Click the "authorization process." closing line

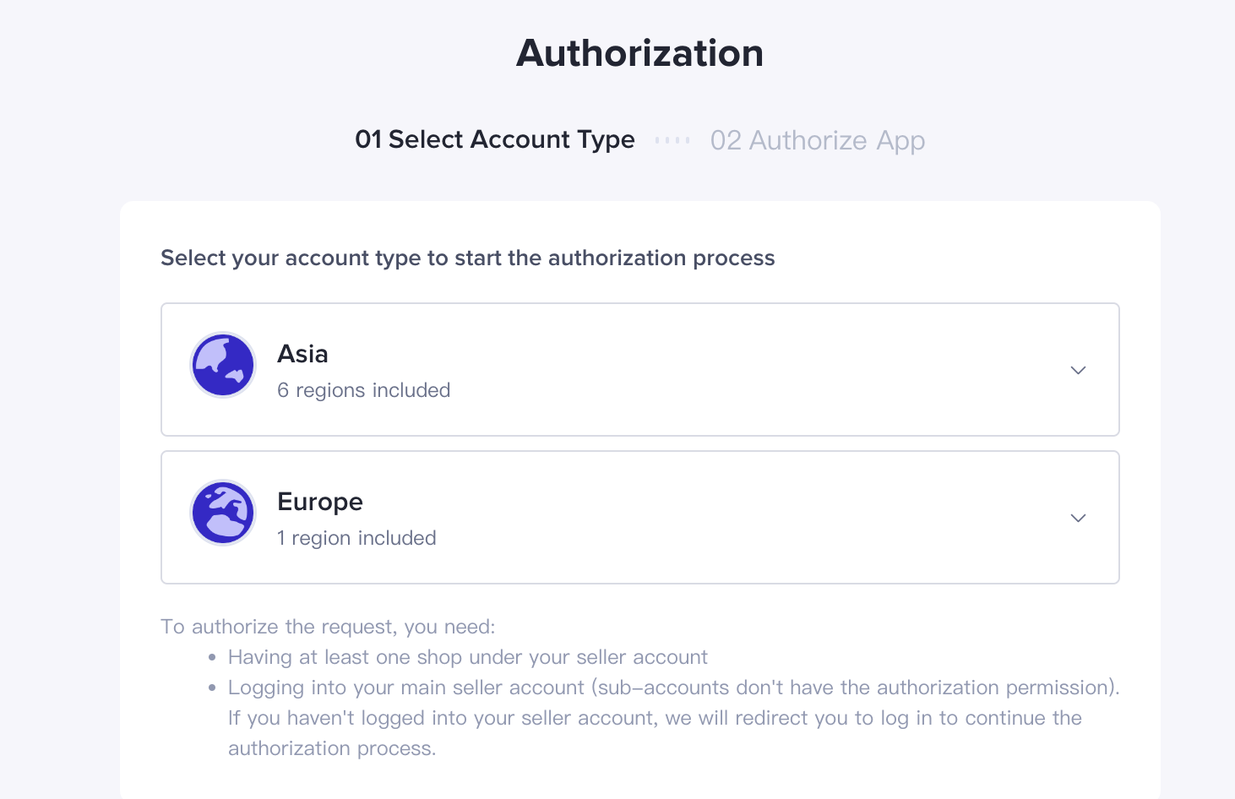click(x=332, y=748)
